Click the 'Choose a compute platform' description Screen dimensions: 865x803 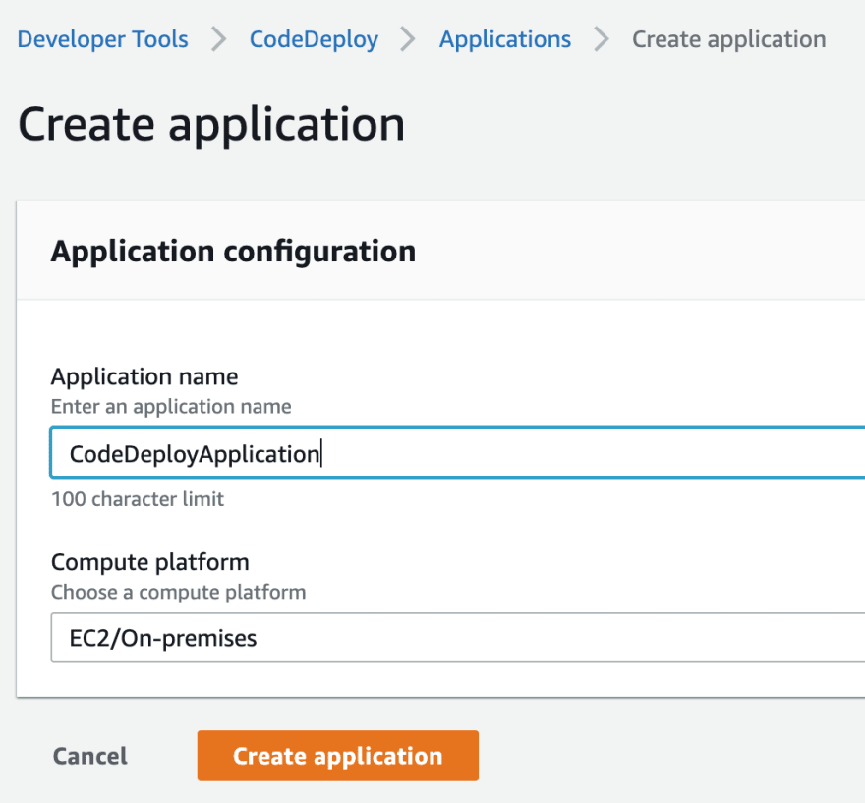pyautogui.click(x=178, y=592)
